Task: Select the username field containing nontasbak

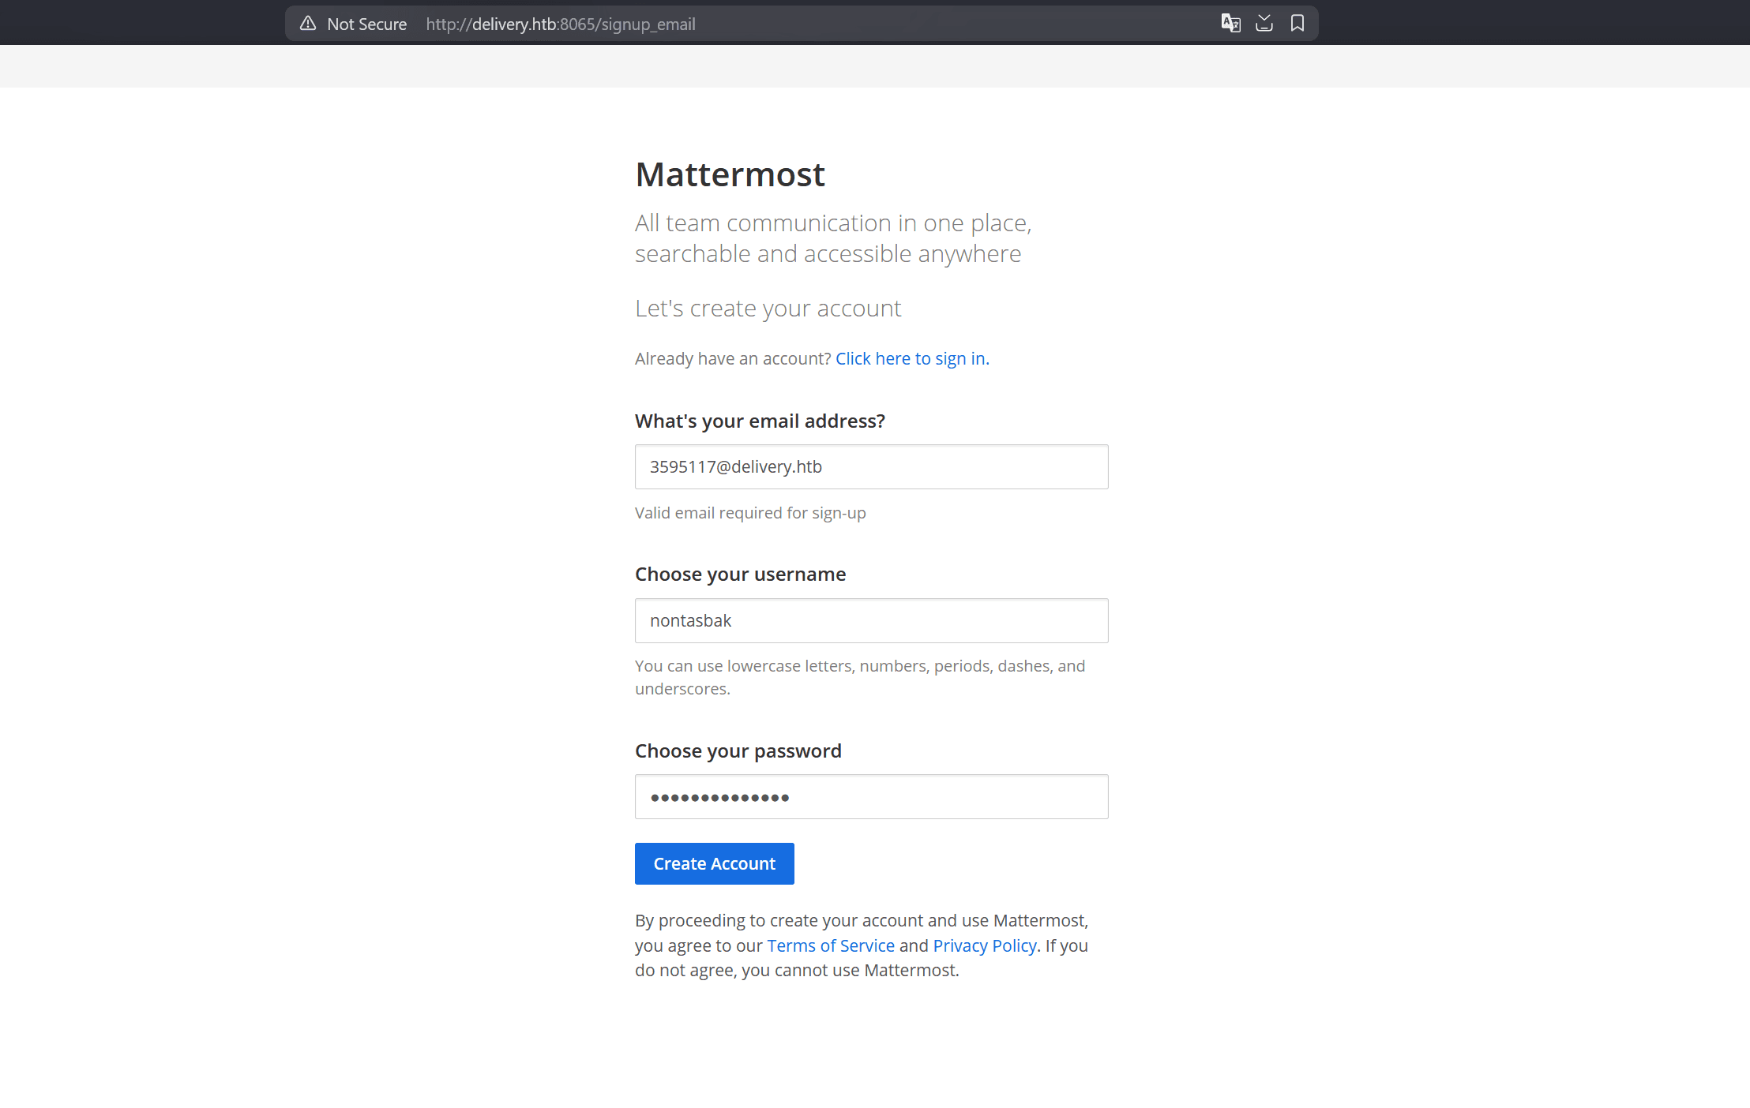Action: (x=871, y=621)
